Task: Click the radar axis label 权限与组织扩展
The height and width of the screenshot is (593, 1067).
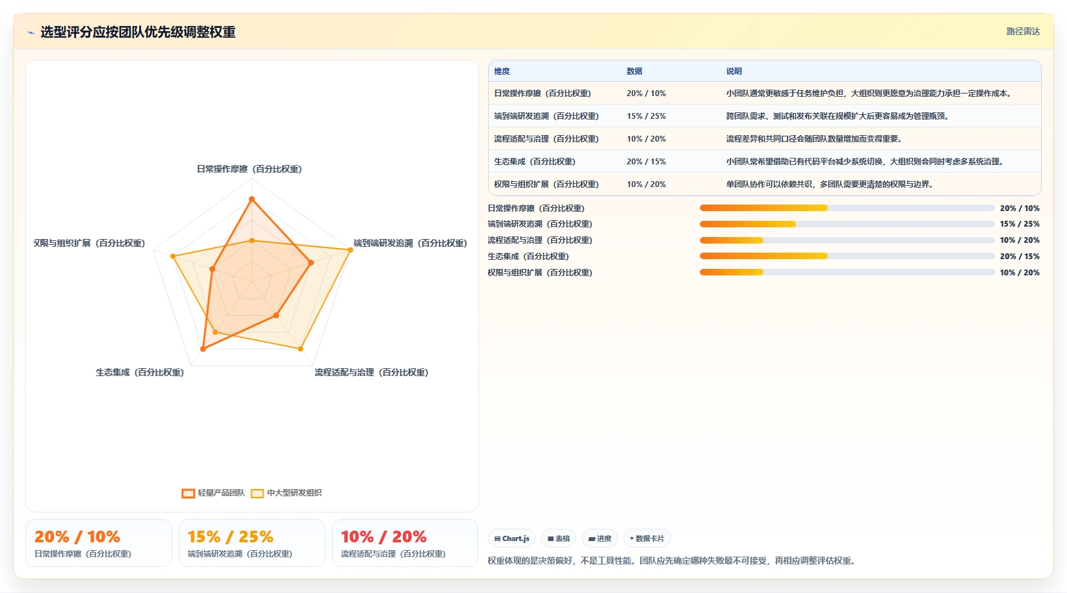Action: [89, 243]
